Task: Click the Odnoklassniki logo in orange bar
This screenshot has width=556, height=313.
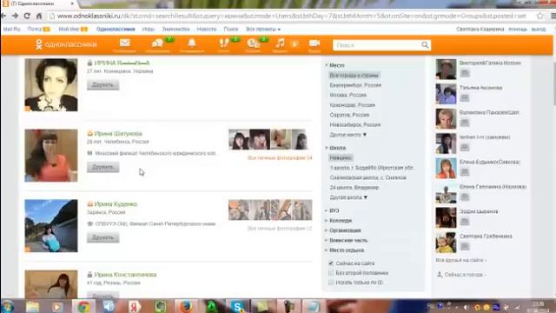Action: (66, 44)
